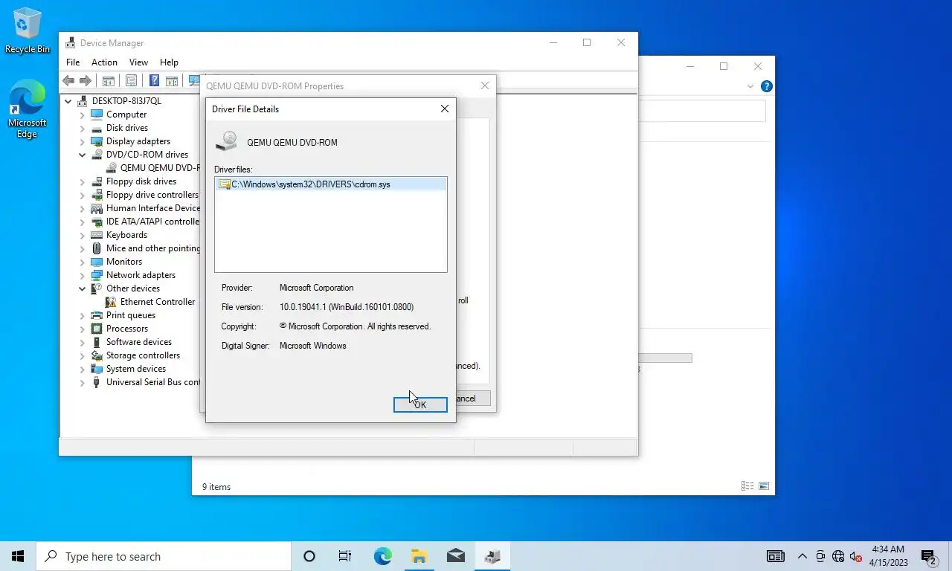952x571 pixels.
Task: Click Disk drives category icon
Action: (97, 128)
